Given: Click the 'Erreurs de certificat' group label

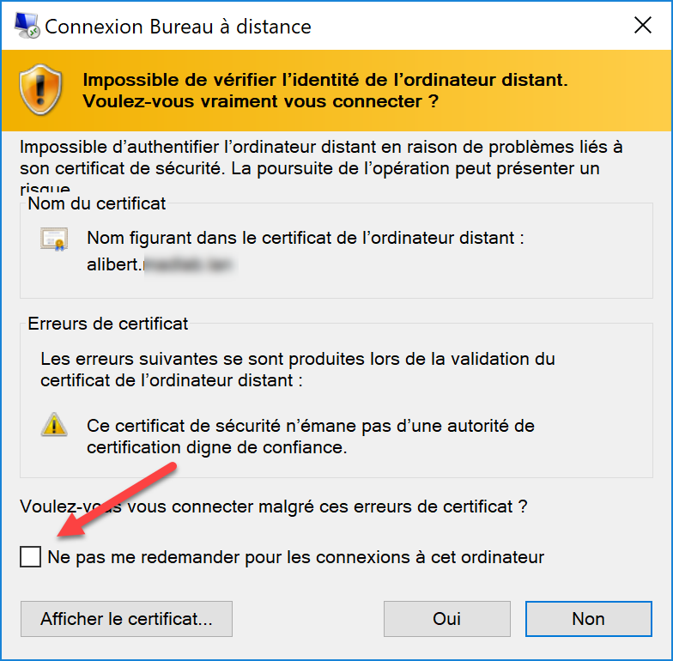Looking at the screenshot, I should 108,324.
